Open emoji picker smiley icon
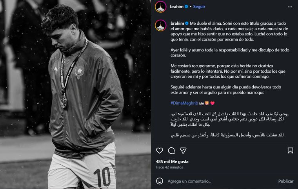 click(x=160, y=181)
